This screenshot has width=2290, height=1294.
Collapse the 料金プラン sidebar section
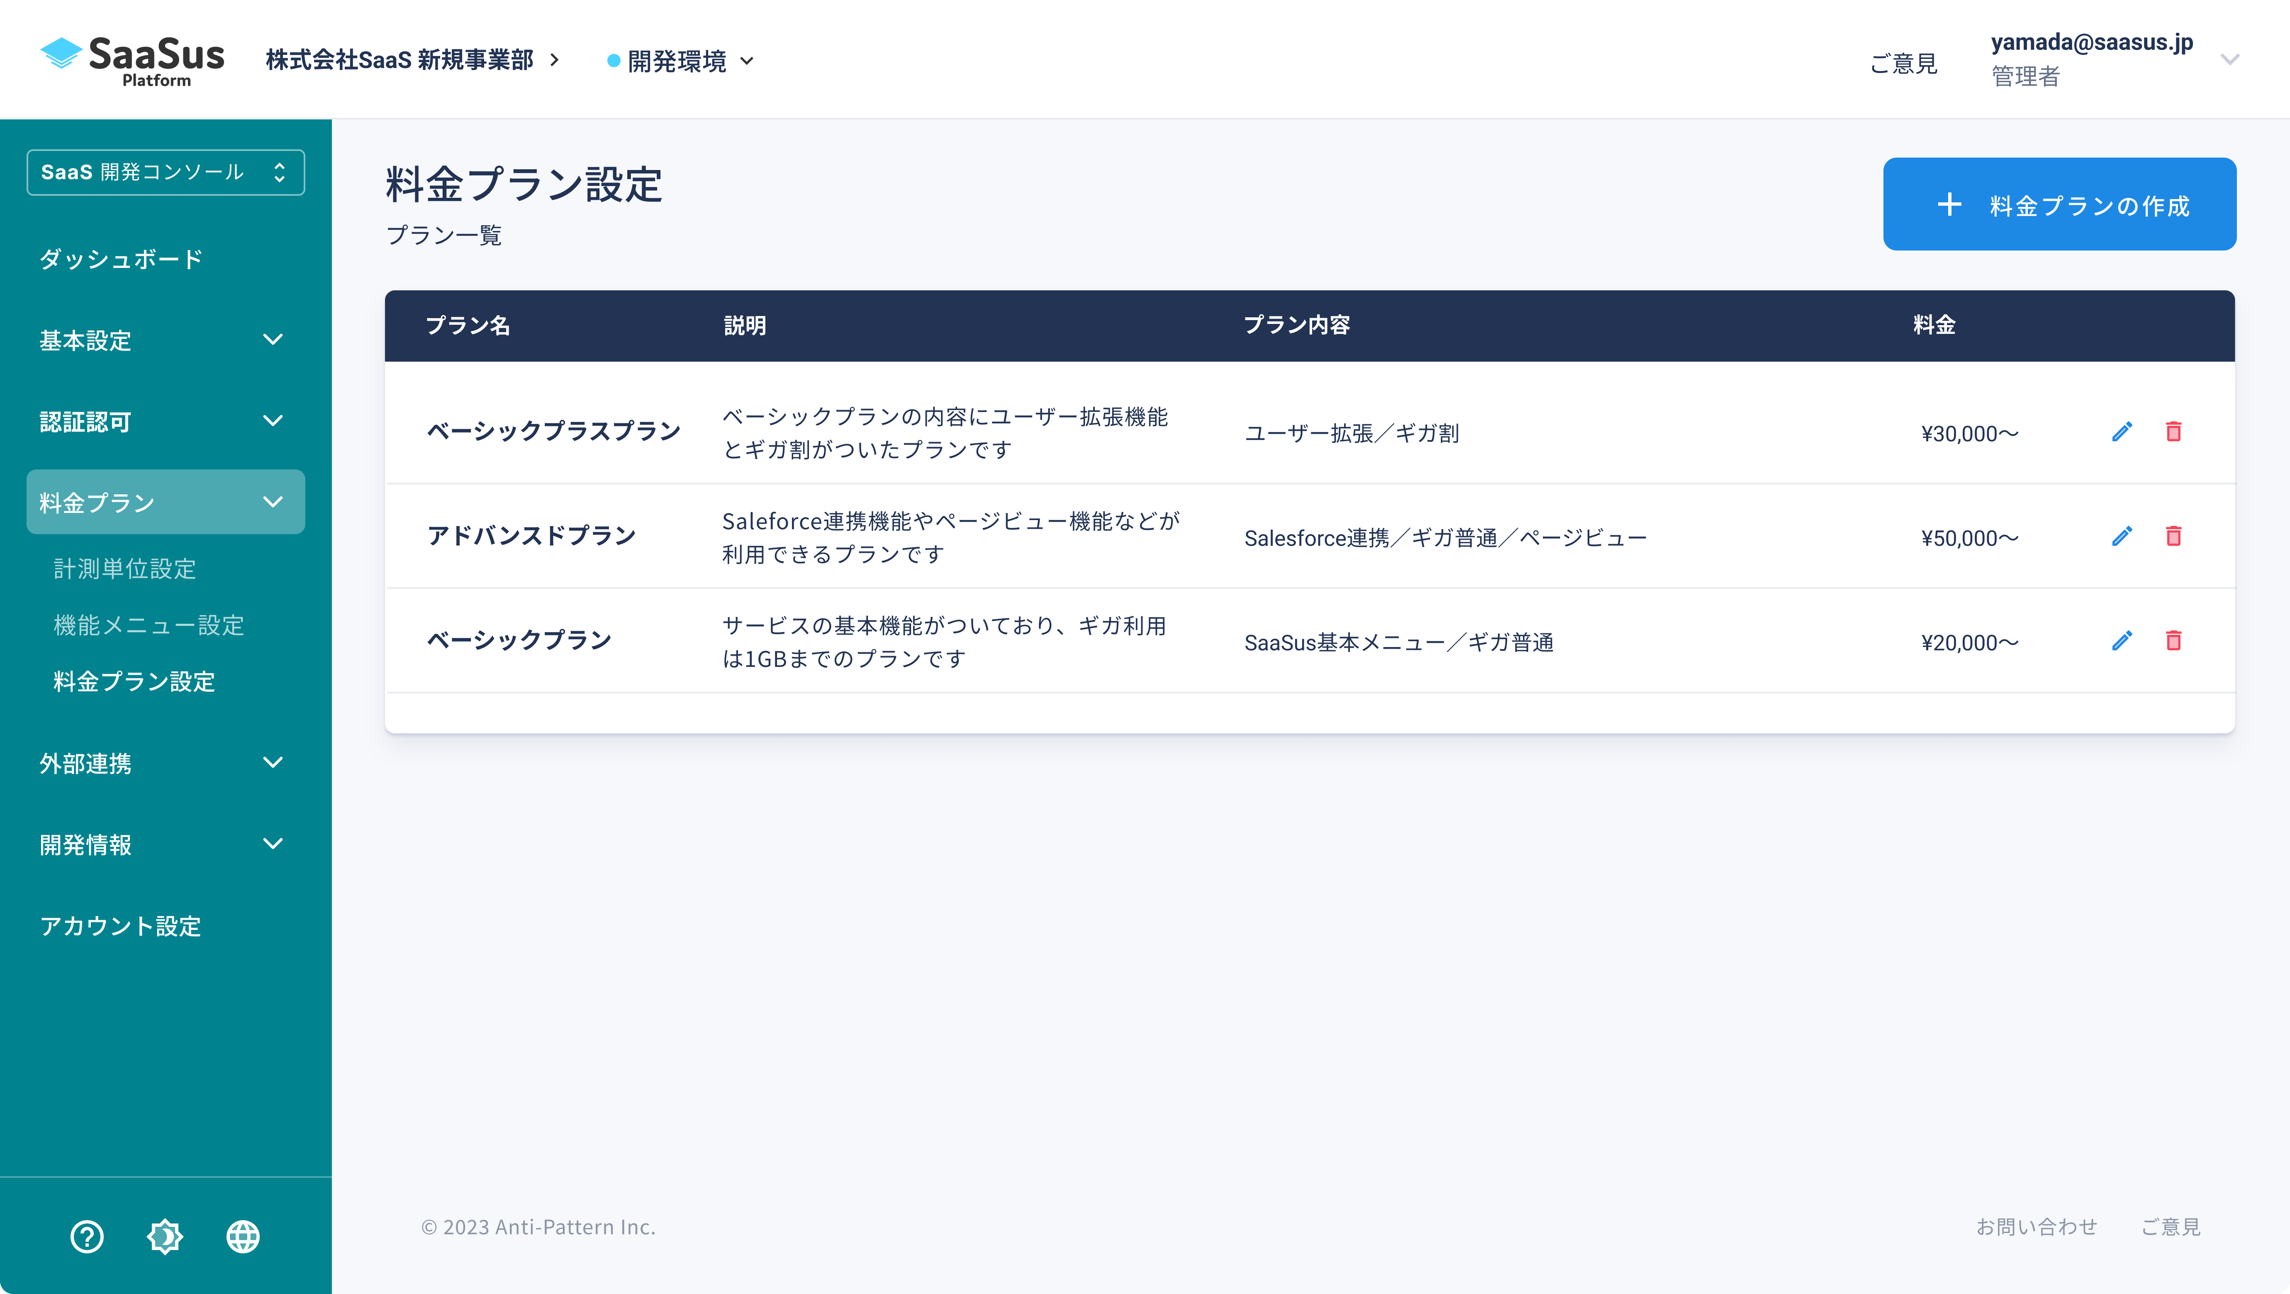[166, 502]
